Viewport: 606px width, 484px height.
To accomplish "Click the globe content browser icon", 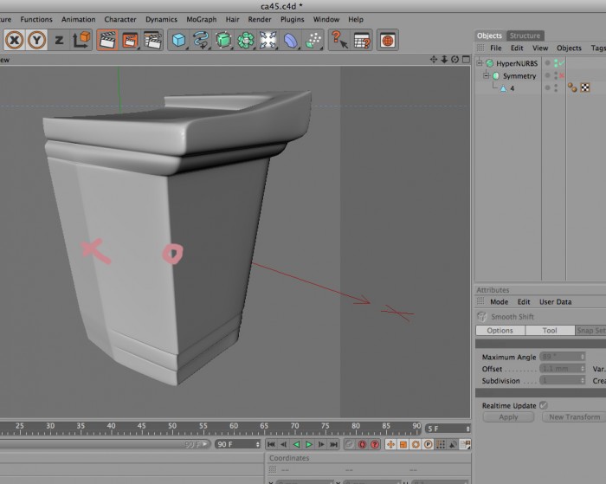I will [388, 40].
